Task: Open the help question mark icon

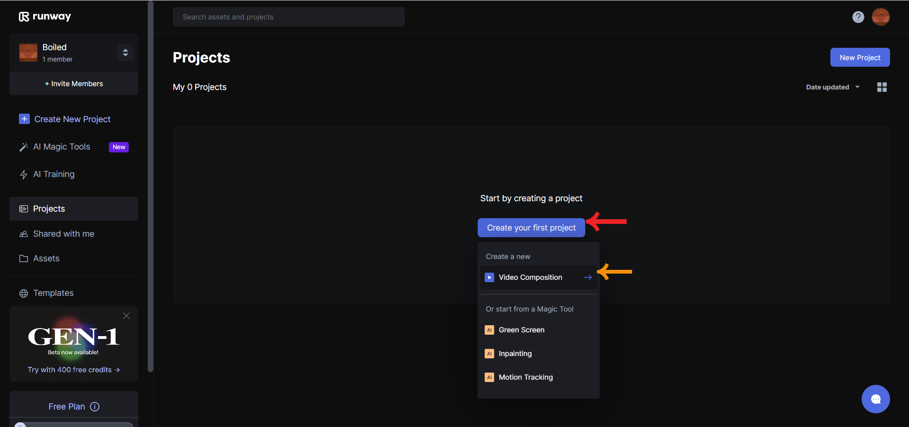Action: pyautogui.click(x=858, y=17)
